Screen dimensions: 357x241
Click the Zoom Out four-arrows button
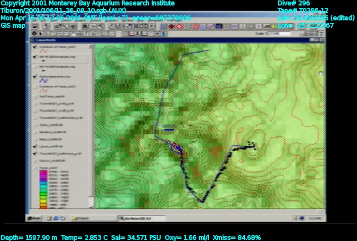tap(144, 26)
